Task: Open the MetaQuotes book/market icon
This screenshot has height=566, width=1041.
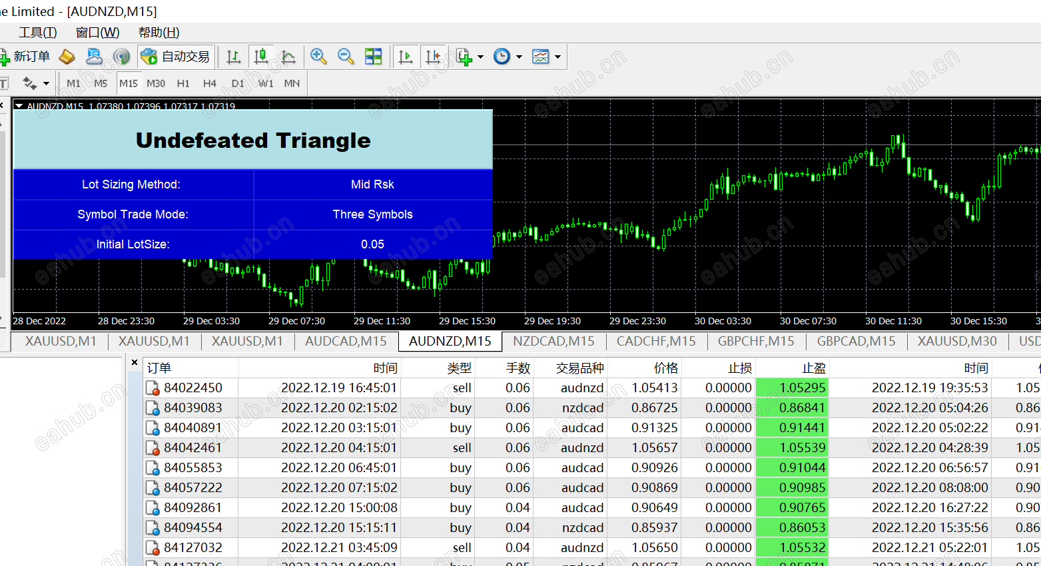Action: point(67,57)
